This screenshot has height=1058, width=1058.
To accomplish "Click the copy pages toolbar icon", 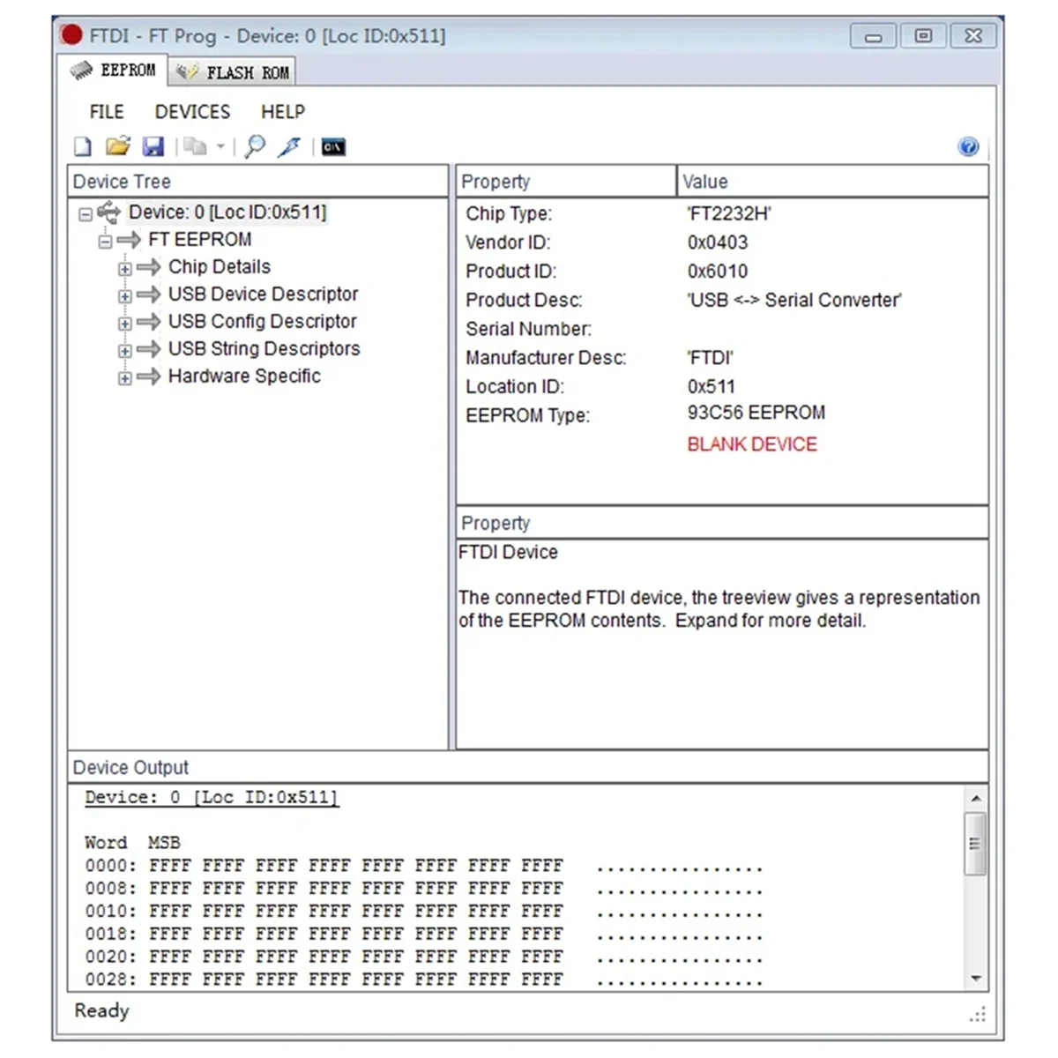I will point(195,146).
